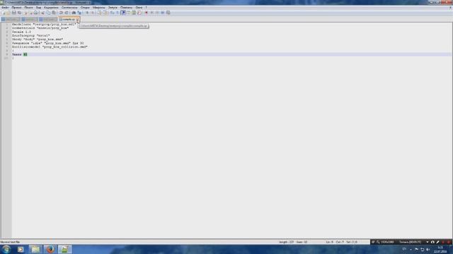Open the Файл menu
Screen dimensions: 453x254
click(x=5, y=8)
